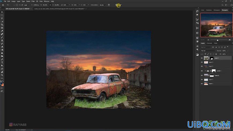This screenshot has width=233, height=131.
Task: Open the 3D panel cube icon
Action: (x=197, y=33)
